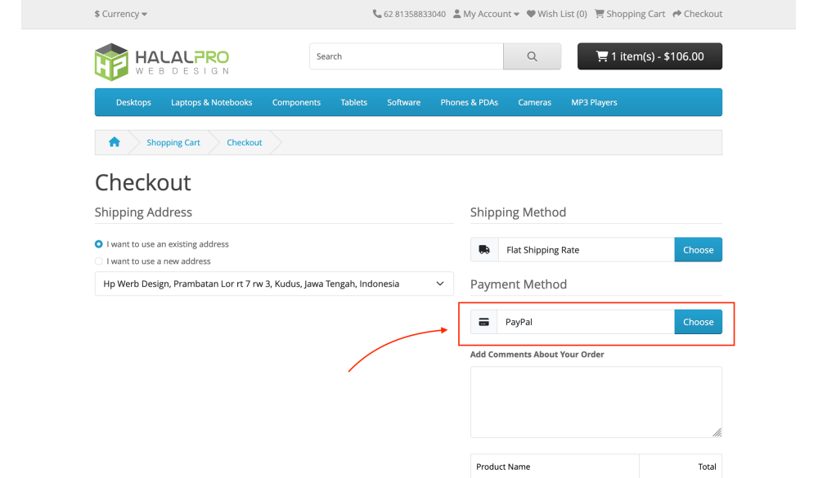The width and height of the screenshot is (818, 478).
Task: Open the Currency dropdown
Action: pos(121,14)
